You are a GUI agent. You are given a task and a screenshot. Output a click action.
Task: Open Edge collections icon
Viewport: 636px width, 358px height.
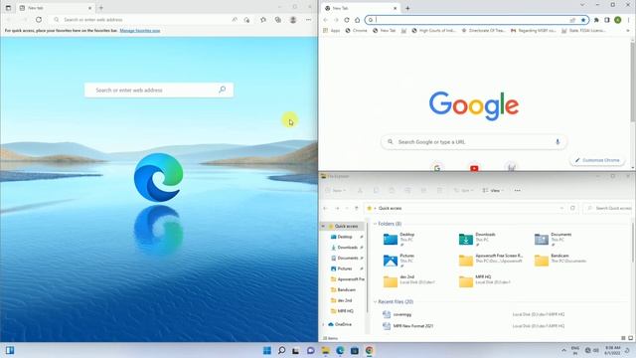pyautogui.click(x=278, y=20)
